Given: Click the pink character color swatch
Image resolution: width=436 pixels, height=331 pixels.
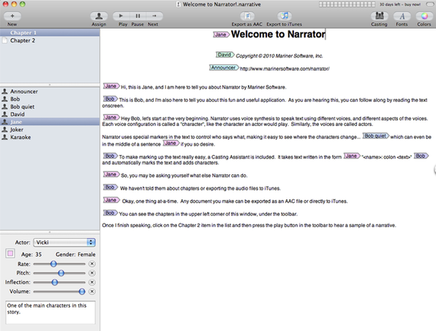Looking at the screenshot, I should pyautogui.click(x=10, y=253).
